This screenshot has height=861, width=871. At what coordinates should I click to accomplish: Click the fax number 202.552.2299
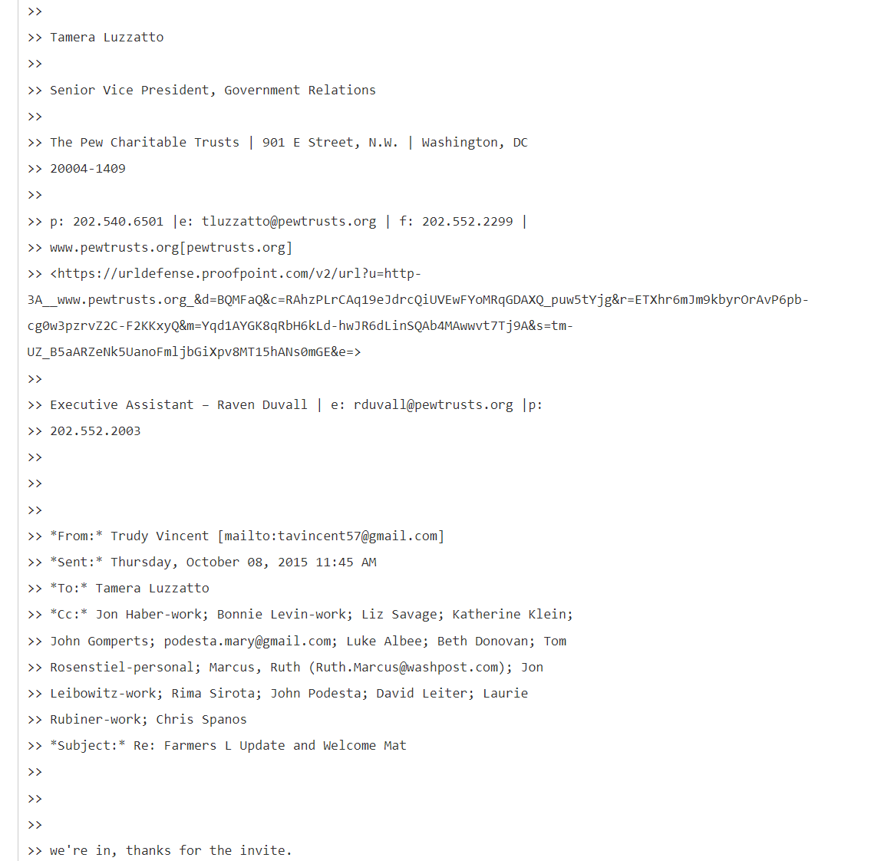(467, 222)
